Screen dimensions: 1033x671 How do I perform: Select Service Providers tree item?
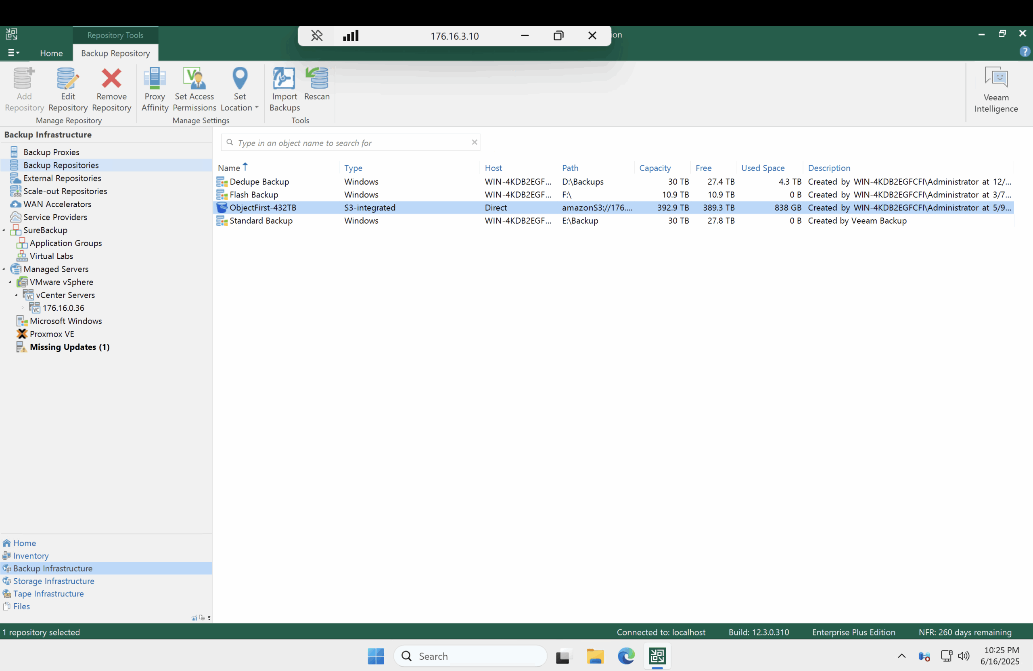(x=55, y=217)
